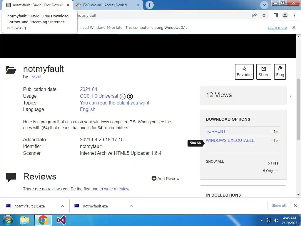Close the E2Guardian Access Denied tab
Screen dimensions: 301x226
138,5
